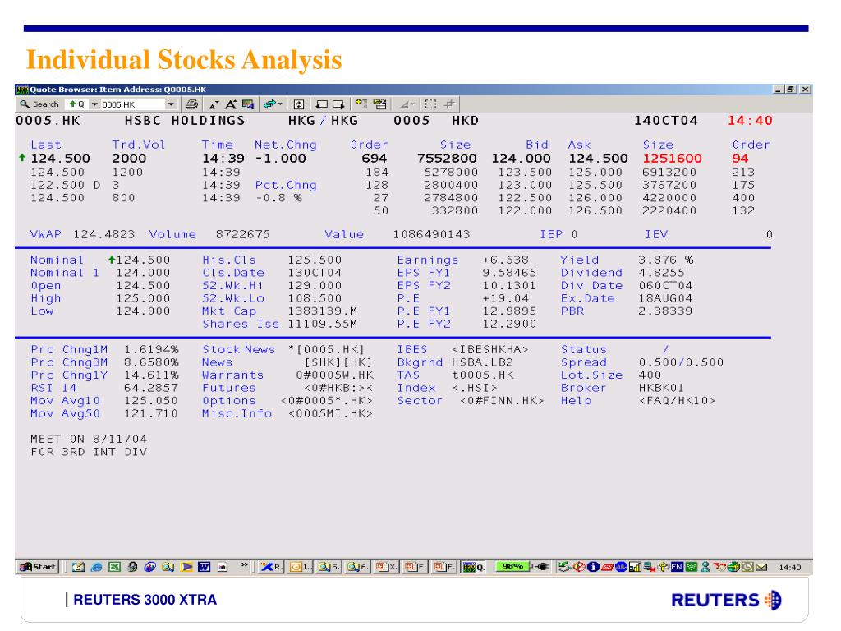The height and width of the screenshot is (631, 841).
Task: Open the Warrants link 0#0005W.HK
Action: (x=334, y=375)
